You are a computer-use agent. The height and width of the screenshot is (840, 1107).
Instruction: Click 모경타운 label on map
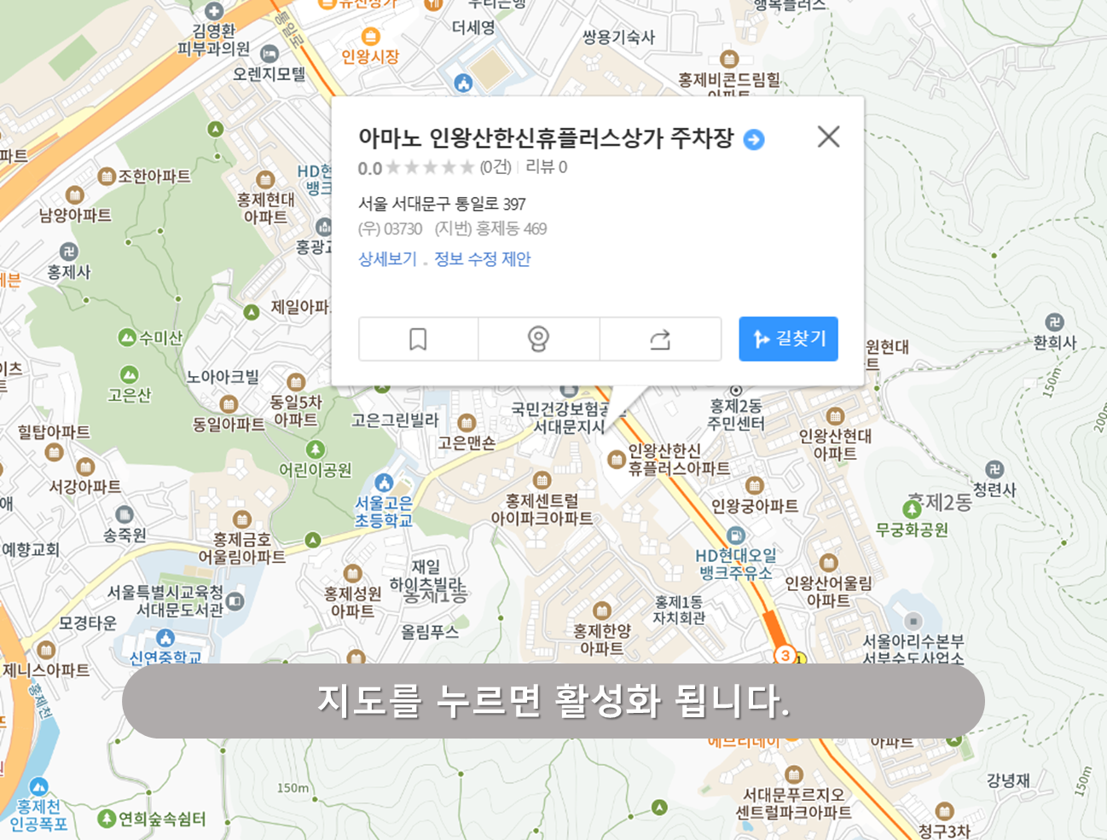[x=88, y=623]
